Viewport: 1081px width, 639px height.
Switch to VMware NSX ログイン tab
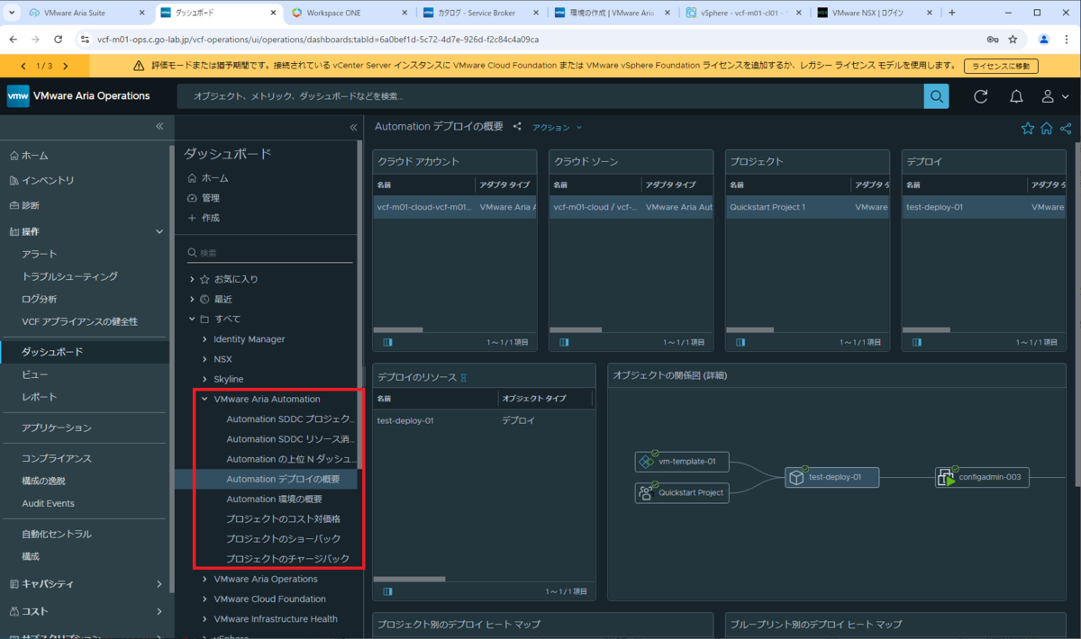click(x=874, y=13)
